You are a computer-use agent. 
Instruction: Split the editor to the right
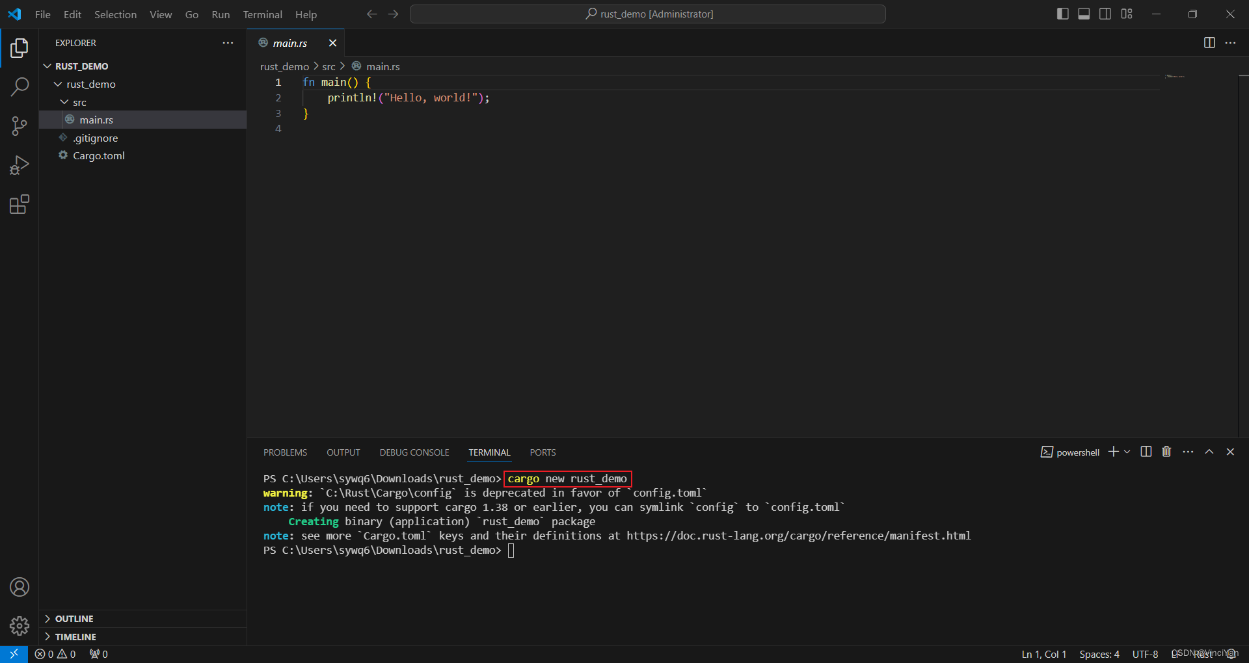coord(1209,43)
